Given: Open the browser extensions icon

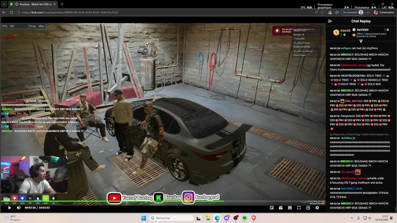Looking at the screenshot, I should click(x=330, y=12).
